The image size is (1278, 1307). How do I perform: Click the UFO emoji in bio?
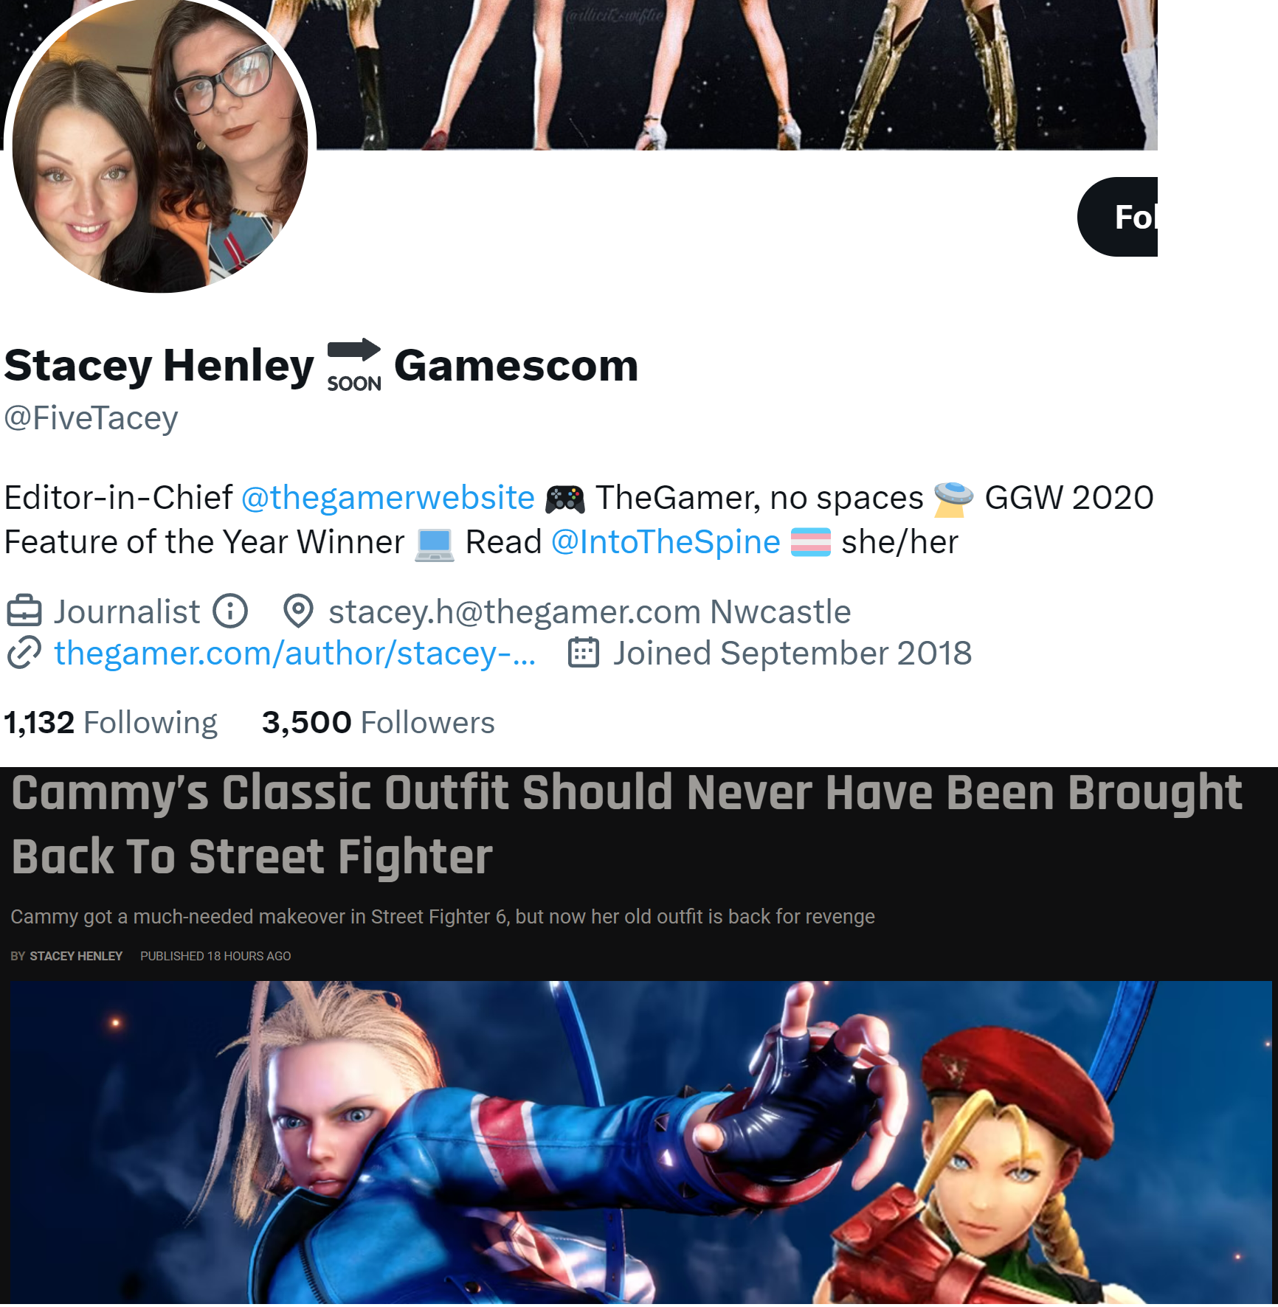953,499
